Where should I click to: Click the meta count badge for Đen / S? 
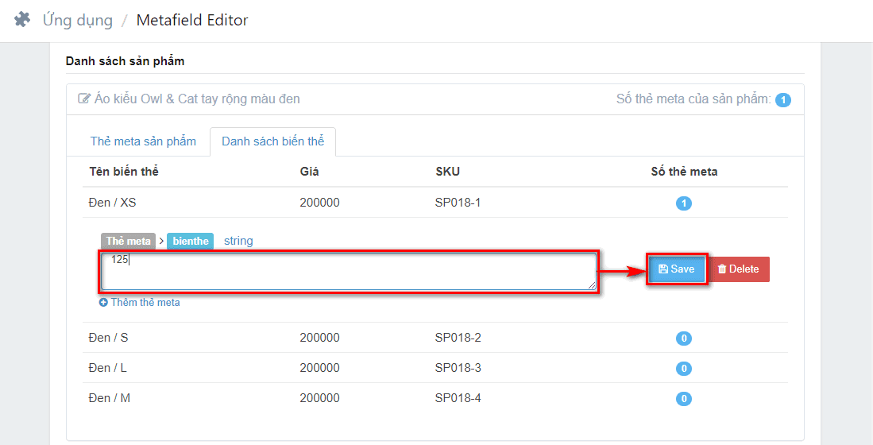[x=683, y=339]
